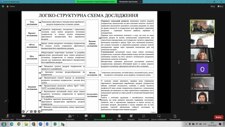
Task: Open Настройки просмотра view options dropdown
Action: tap(130, 2)
